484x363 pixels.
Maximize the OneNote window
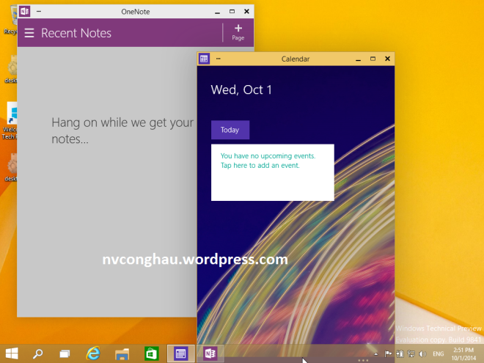click(x=232, y=12)
